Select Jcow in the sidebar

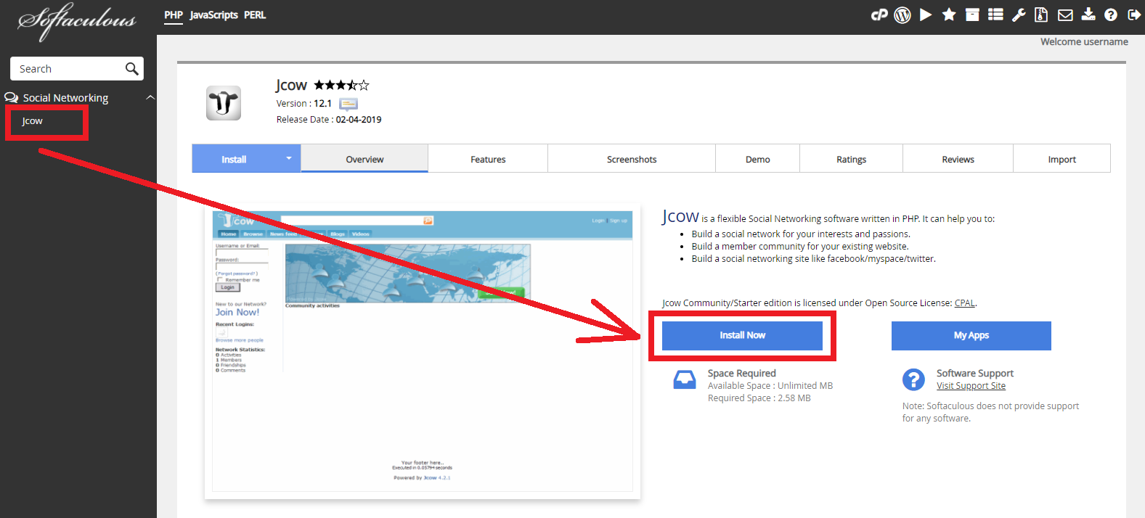(x=33, y=121)
